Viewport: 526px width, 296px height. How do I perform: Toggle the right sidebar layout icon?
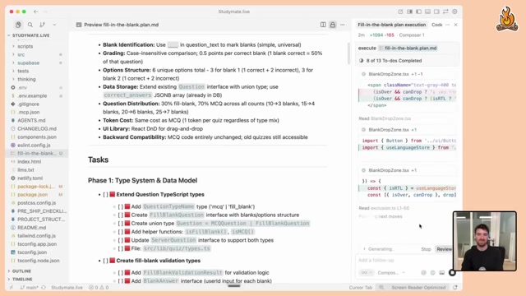(x=436, y=12)
